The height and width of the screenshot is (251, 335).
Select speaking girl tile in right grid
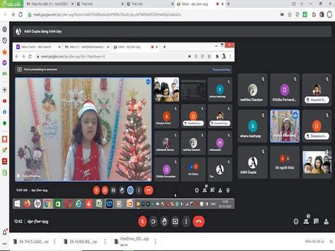point(285,126)
